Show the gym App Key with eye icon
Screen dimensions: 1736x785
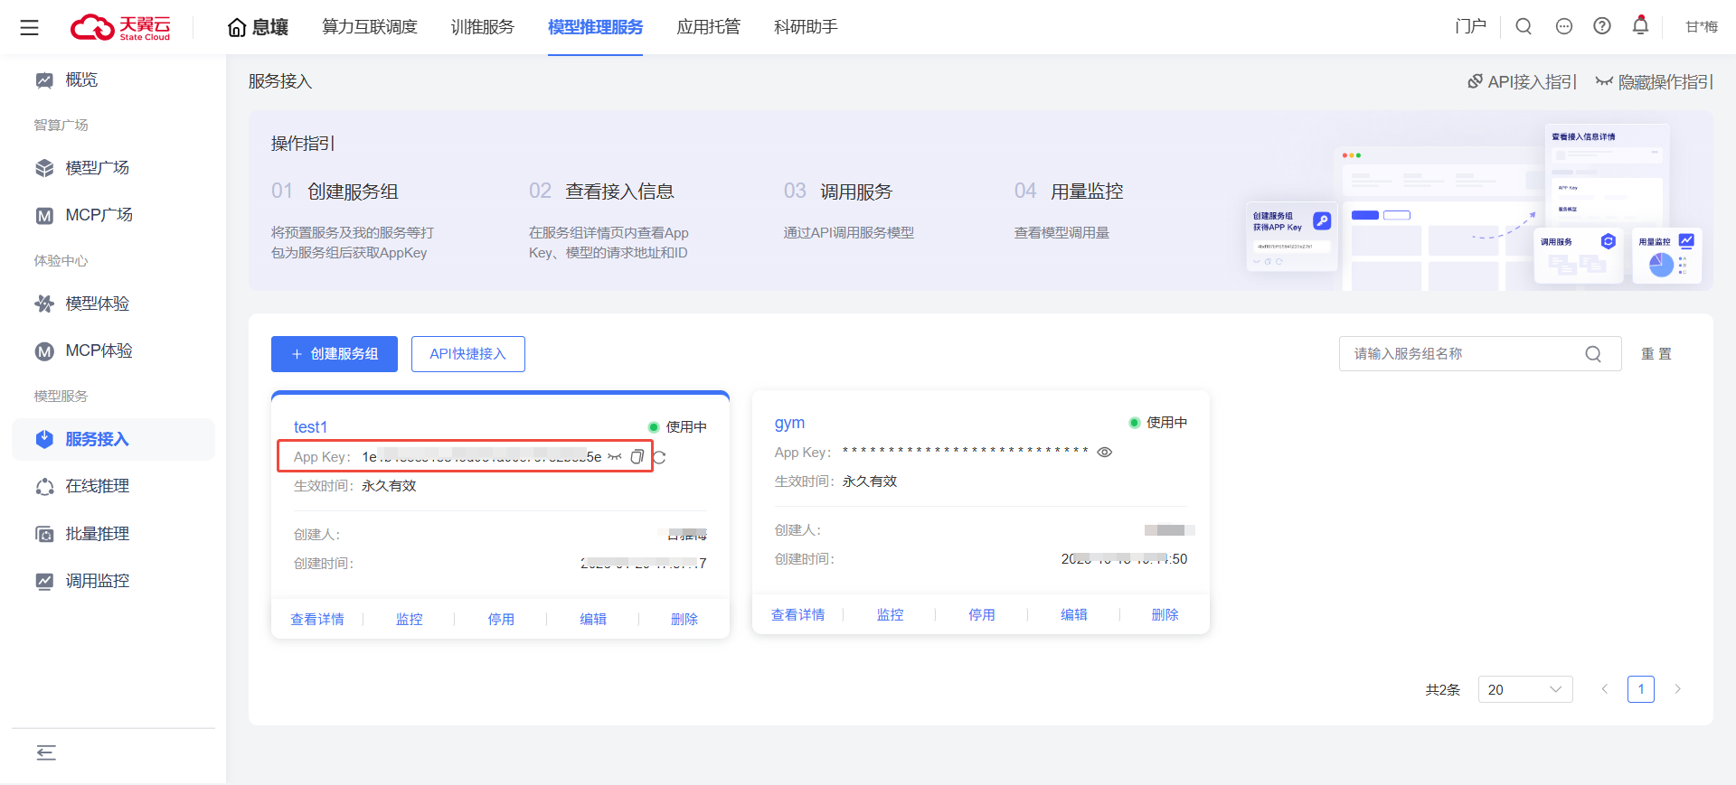1104,453
